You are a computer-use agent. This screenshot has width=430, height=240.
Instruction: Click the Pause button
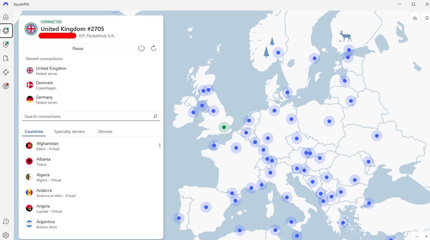78,48
